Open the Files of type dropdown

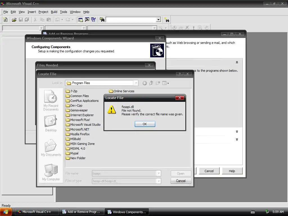tap(159, 181)
